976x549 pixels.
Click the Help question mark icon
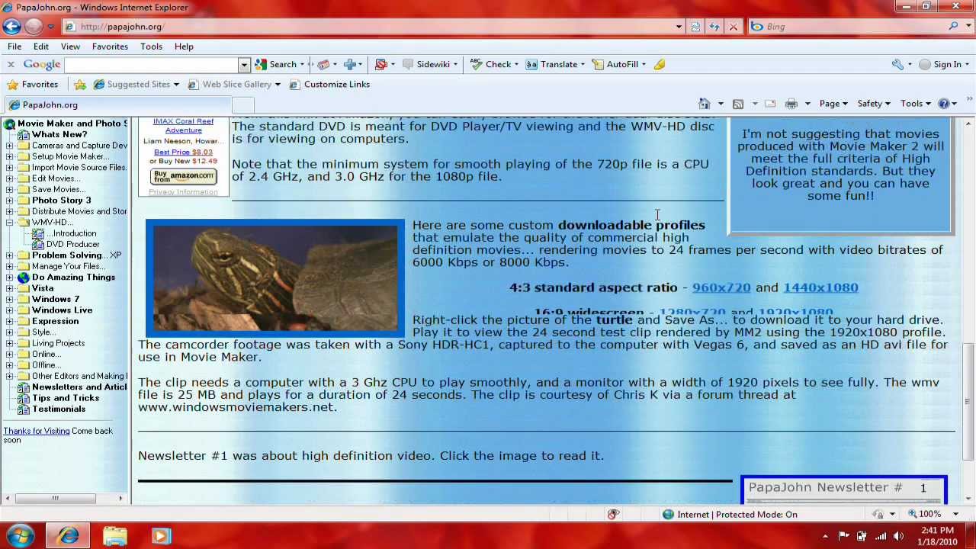pyautogui.click(x=943, y=104)
